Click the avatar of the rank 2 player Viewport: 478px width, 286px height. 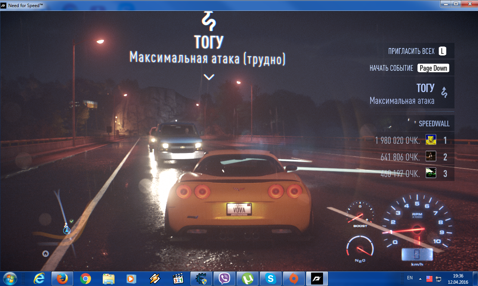(431, 156)
